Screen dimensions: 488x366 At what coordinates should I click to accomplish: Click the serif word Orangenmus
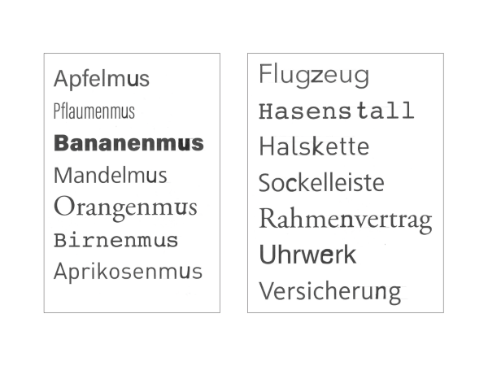point(125,208)
